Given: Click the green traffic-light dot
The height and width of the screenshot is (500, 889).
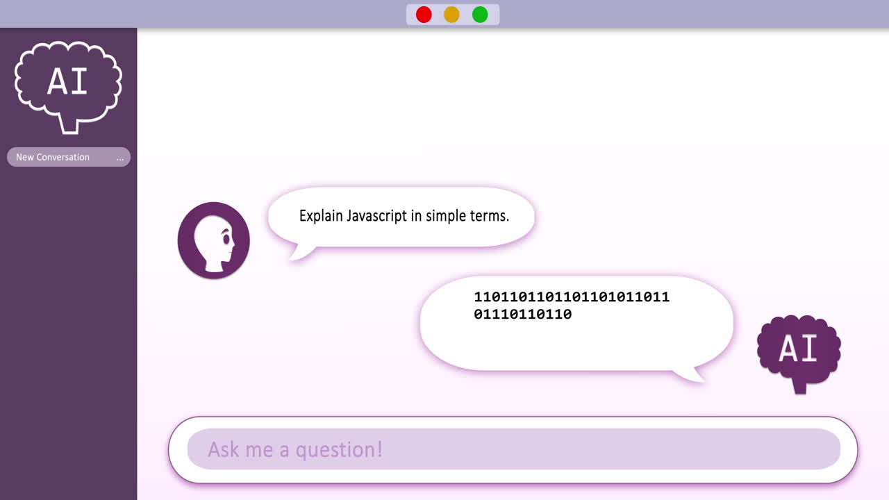Looking at the screenshot, I should (x=479, y=14).
